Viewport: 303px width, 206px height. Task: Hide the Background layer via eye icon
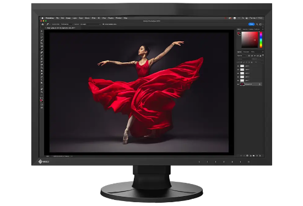point(238,84)
